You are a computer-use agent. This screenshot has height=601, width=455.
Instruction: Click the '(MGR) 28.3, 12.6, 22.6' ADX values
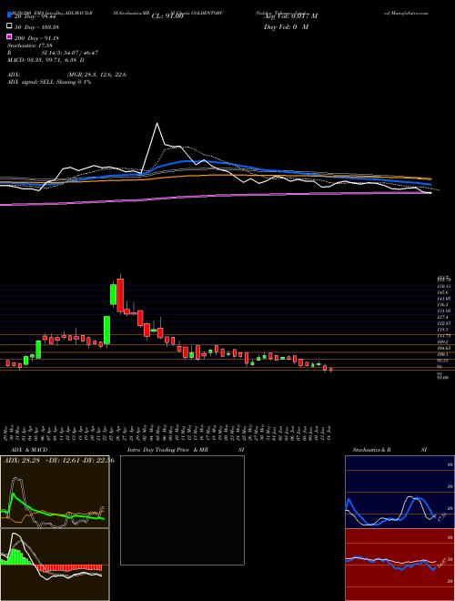pyautogui.click(x=96, y=75)
